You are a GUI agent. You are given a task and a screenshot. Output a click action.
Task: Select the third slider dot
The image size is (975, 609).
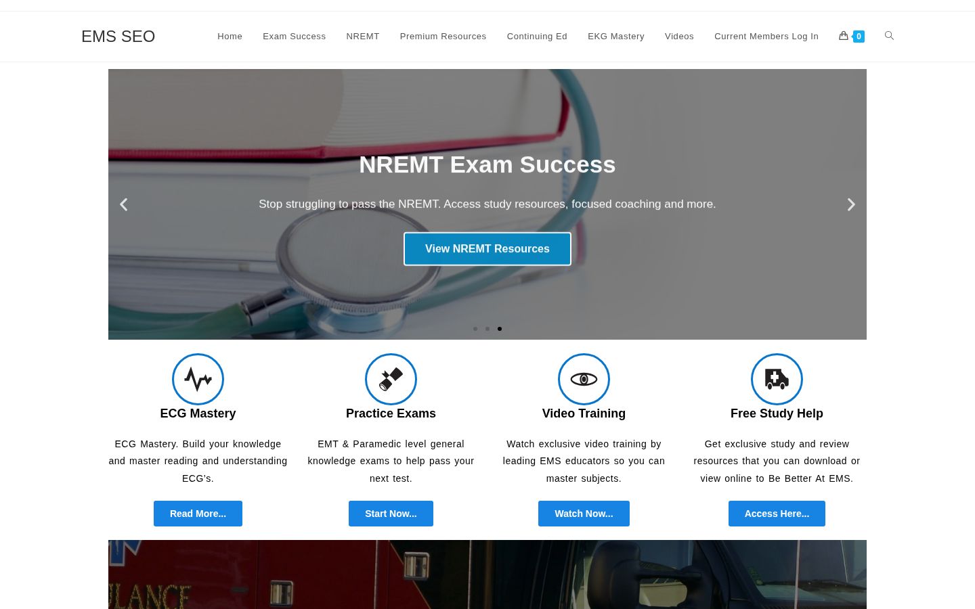[x=500, y=329]
